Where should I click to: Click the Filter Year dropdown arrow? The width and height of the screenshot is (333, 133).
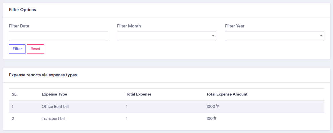click(x=321, y=36)
